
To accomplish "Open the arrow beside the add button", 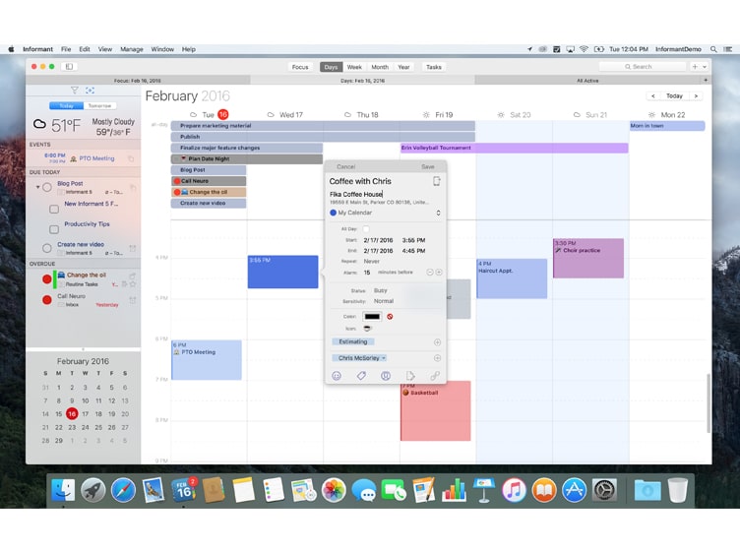I will pyautogui.click(x=705, y=67).
